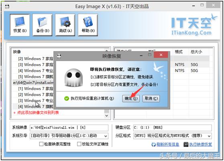Open the 帮助(H) help toolbar button
The width and height of the screenshot is (224, 161).
coord(88,25)
